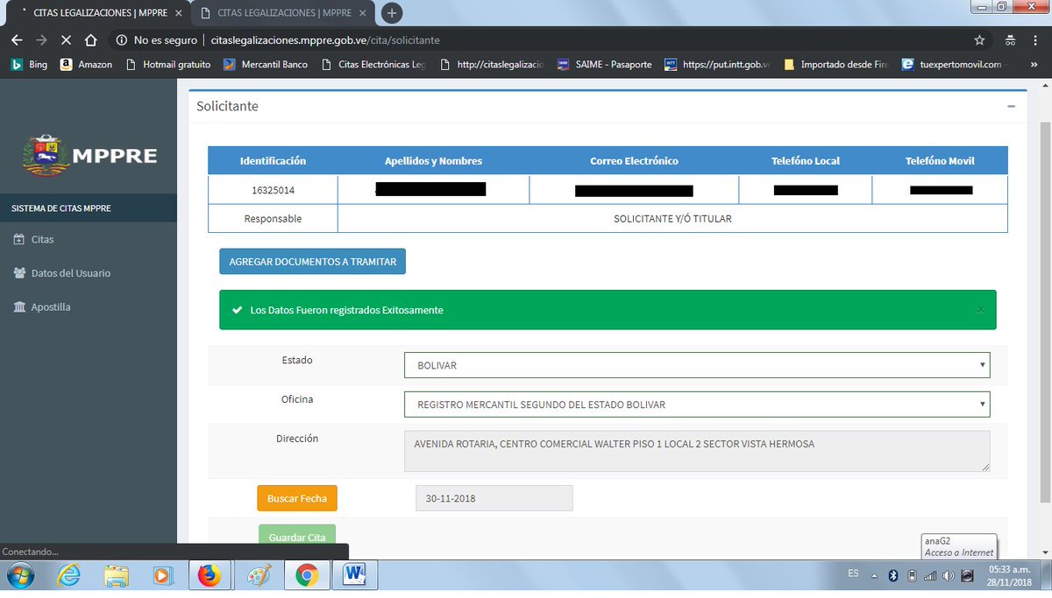The height and width of the screenshot is (598, 1052).
Task: Open the Oficina dropdown
Action: coord(697,405)
